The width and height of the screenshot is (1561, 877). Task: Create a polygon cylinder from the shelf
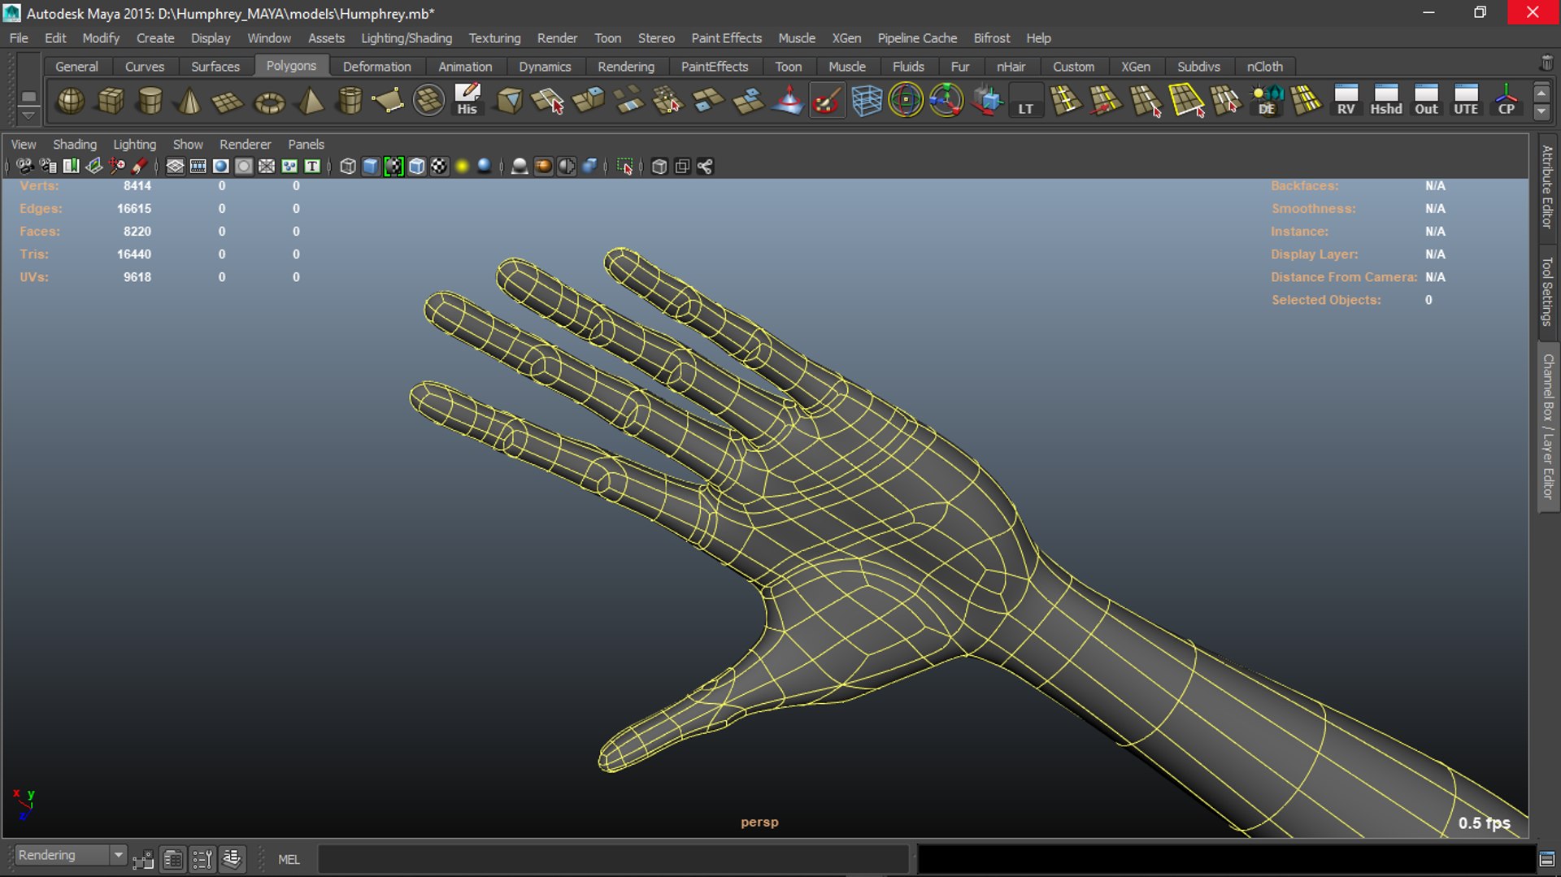tap(150, 101)
